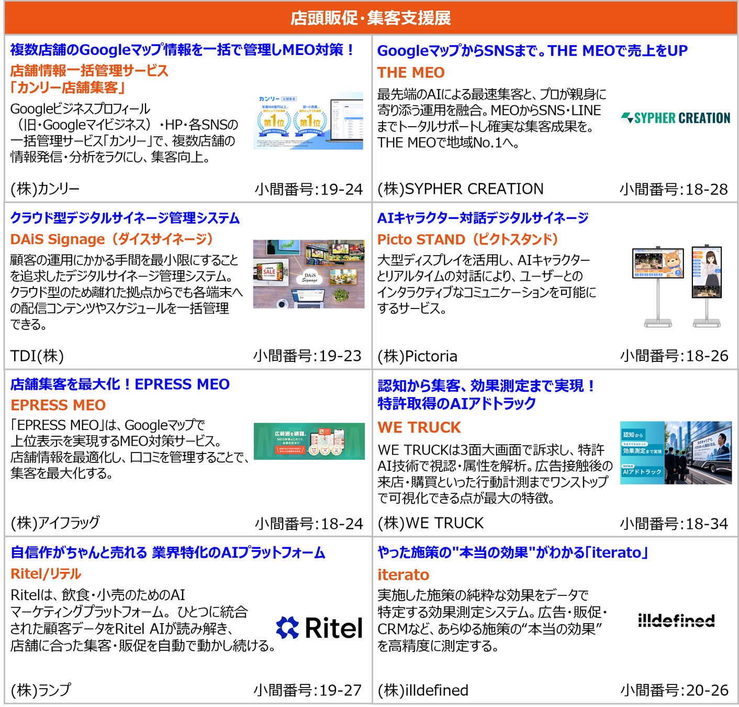Viewport: 739px width, 707px height.
Task: Open the green EPRESS MEO banner image
Action: (309, 441)
